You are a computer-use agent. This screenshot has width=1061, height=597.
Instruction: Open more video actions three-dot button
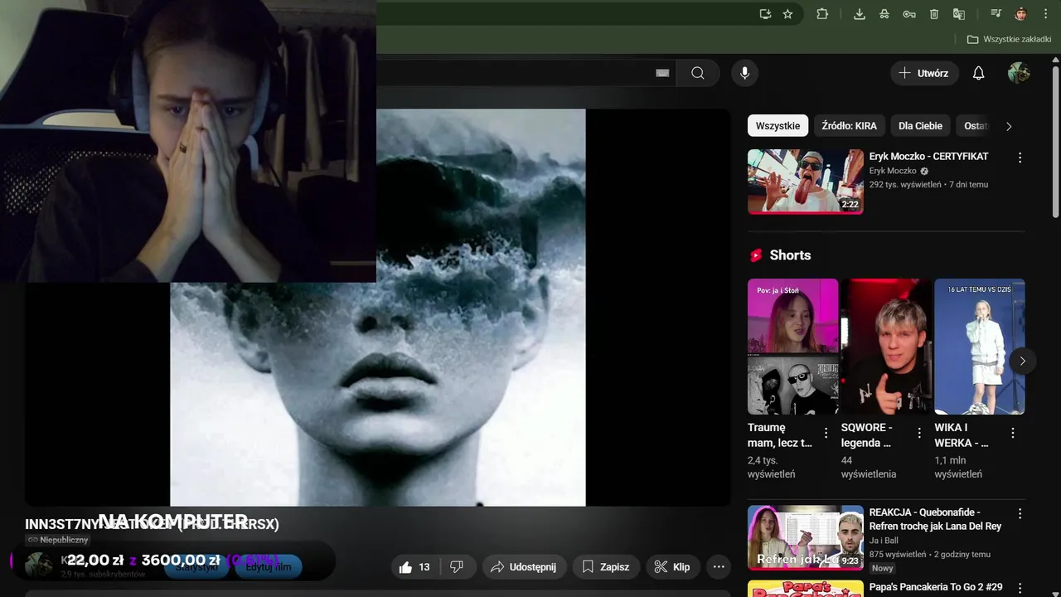click(719, 567)
